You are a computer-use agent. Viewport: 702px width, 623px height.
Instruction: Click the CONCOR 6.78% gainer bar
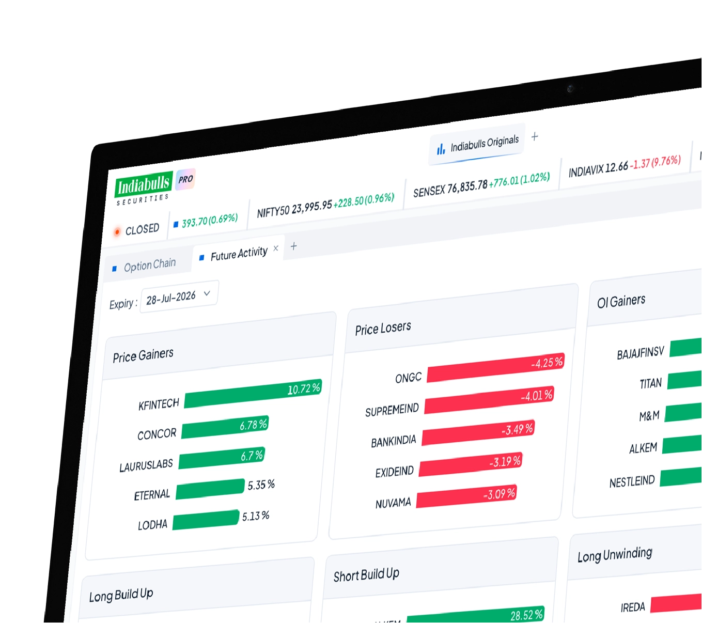click(225, 427)
